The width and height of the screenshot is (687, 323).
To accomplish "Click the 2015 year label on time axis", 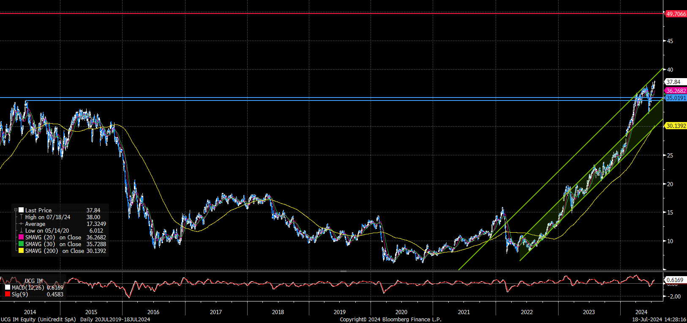I will [91, 312].
